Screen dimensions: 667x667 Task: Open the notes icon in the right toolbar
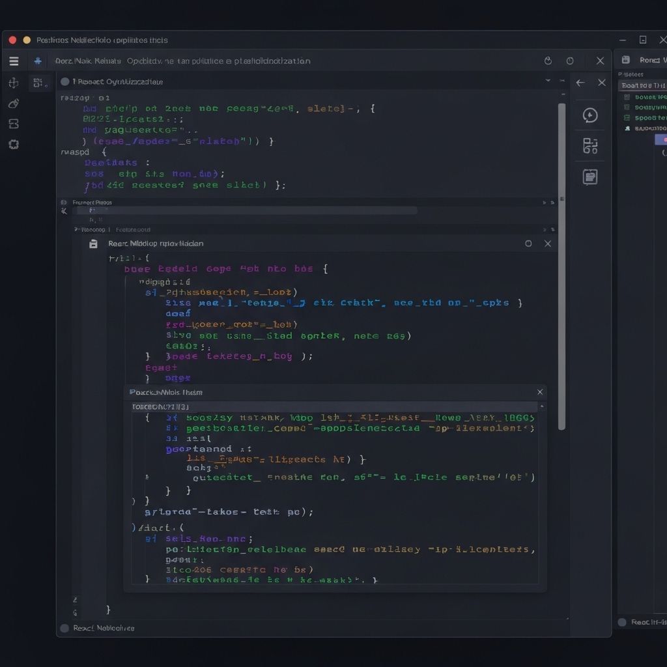(x=589, y=177)
